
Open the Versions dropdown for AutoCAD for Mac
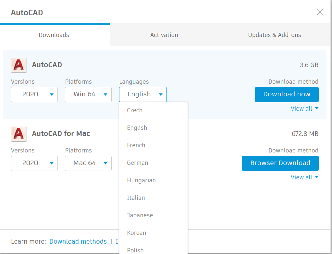pos(34,163)
